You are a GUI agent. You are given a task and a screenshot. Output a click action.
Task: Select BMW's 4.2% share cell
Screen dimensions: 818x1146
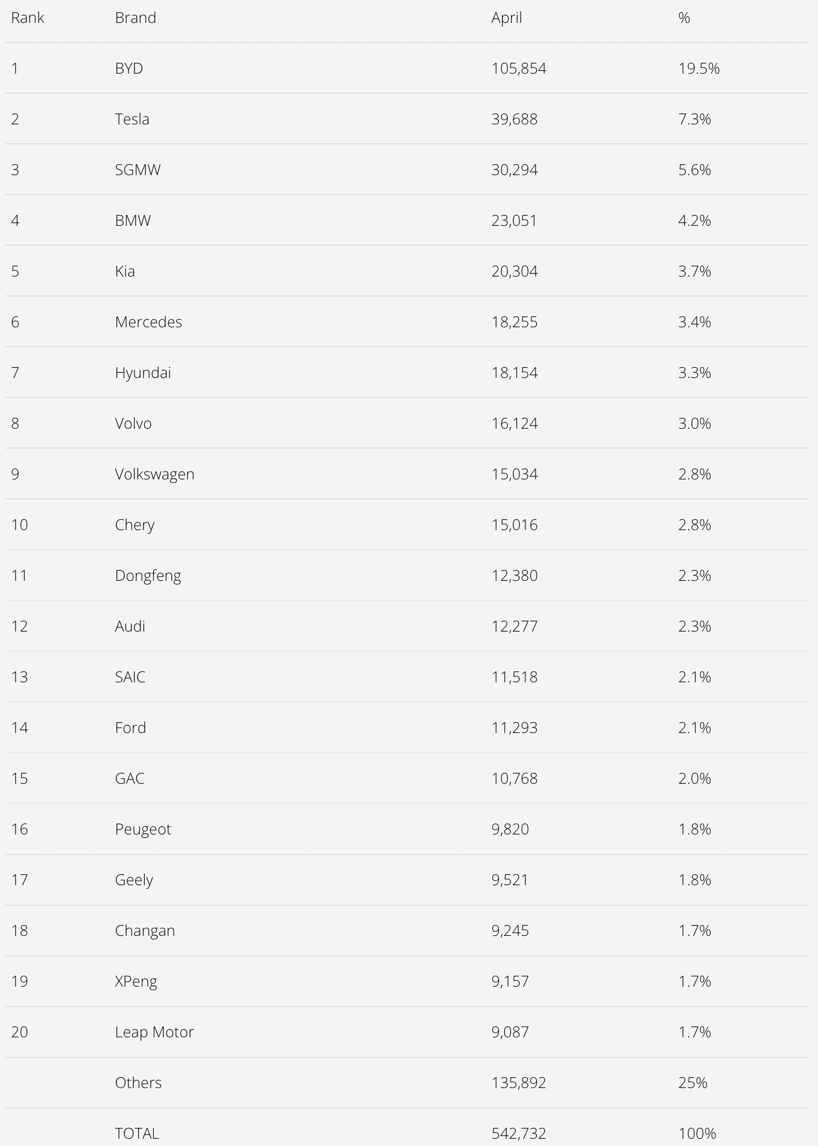(x=695, y=220)
